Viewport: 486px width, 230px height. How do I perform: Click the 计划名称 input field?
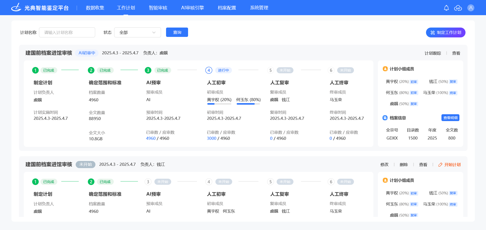(x=67, y=32)
